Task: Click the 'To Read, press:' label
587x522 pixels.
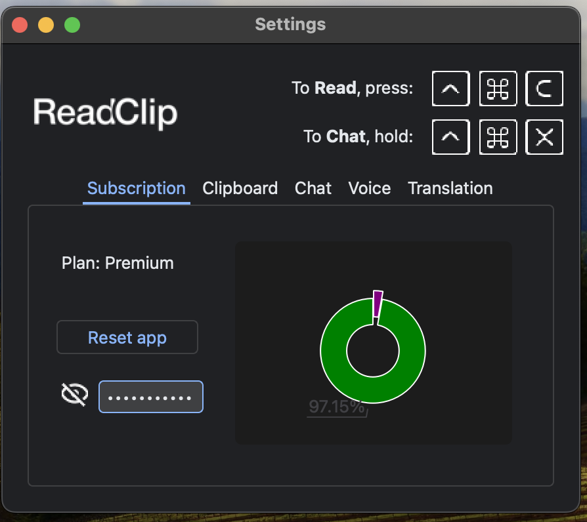Action: point(353,89)
